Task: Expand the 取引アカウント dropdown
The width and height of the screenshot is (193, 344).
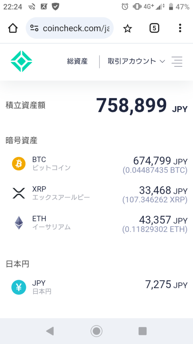Action: coord(136,61)
